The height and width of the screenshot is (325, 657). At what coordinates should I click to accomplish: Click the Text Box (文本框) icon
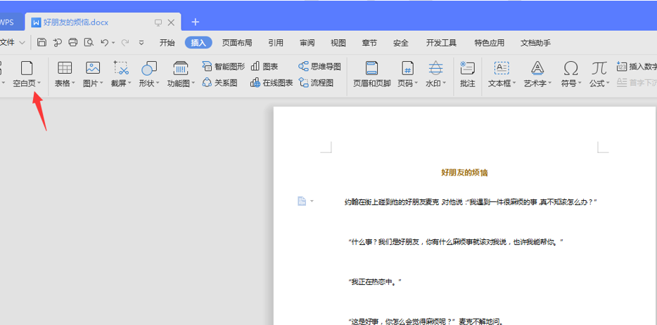(x=502, y=68)
